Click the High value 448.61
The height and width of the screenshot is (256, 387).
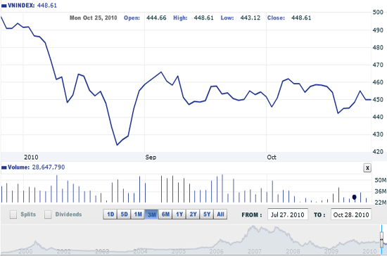203,18
